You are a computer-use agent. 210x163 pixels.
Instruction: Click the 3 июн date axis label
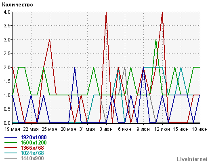[106, 129]
